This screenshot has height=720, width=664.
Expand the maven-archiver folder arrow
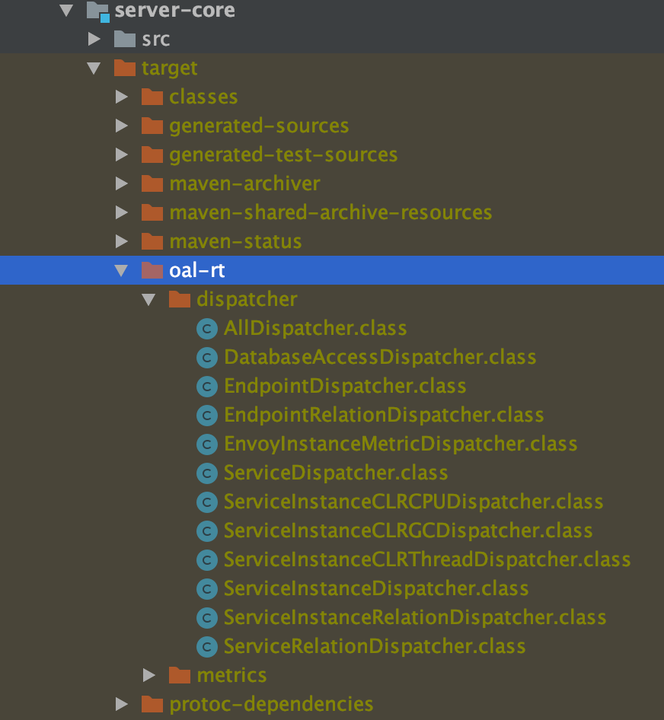click(x=122, y=183)
